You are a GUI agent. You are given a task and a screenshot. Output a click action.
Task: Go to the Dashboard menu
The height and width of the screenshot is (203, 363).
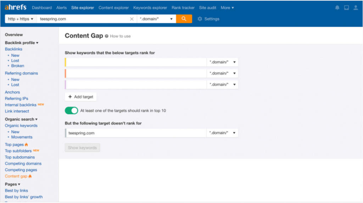(42, 8)
